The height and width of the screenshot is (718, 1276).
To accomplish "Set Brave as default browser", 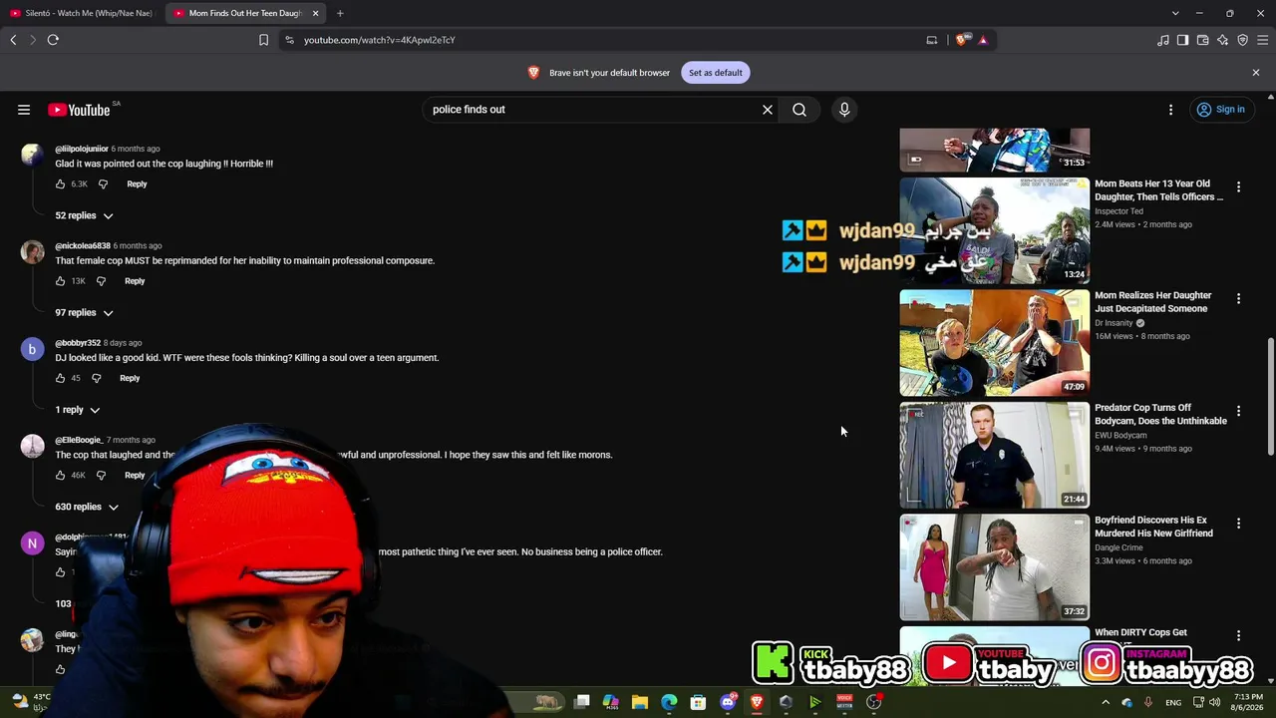I will click(x=716, y=73).
